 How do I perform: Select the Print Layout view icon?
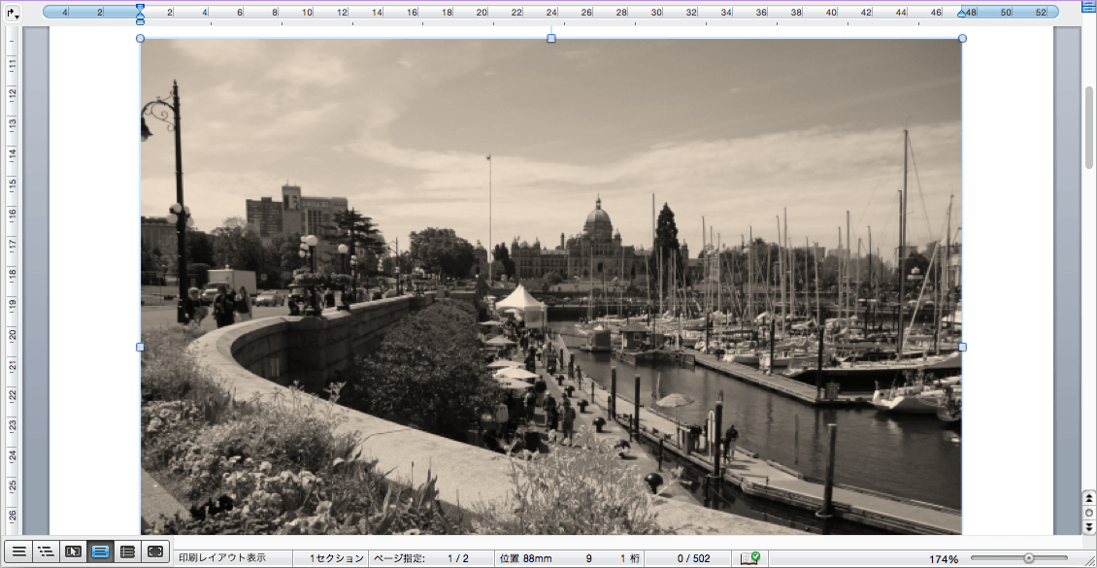(x=100, y=551)
